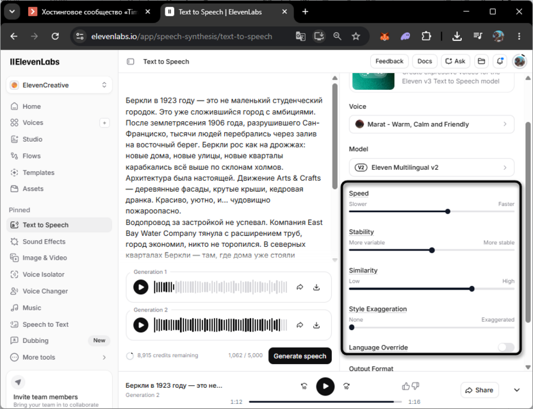The image size is (533, 409).
Task: Bookmark this page with star icon
Action: (x=356, y=36)
